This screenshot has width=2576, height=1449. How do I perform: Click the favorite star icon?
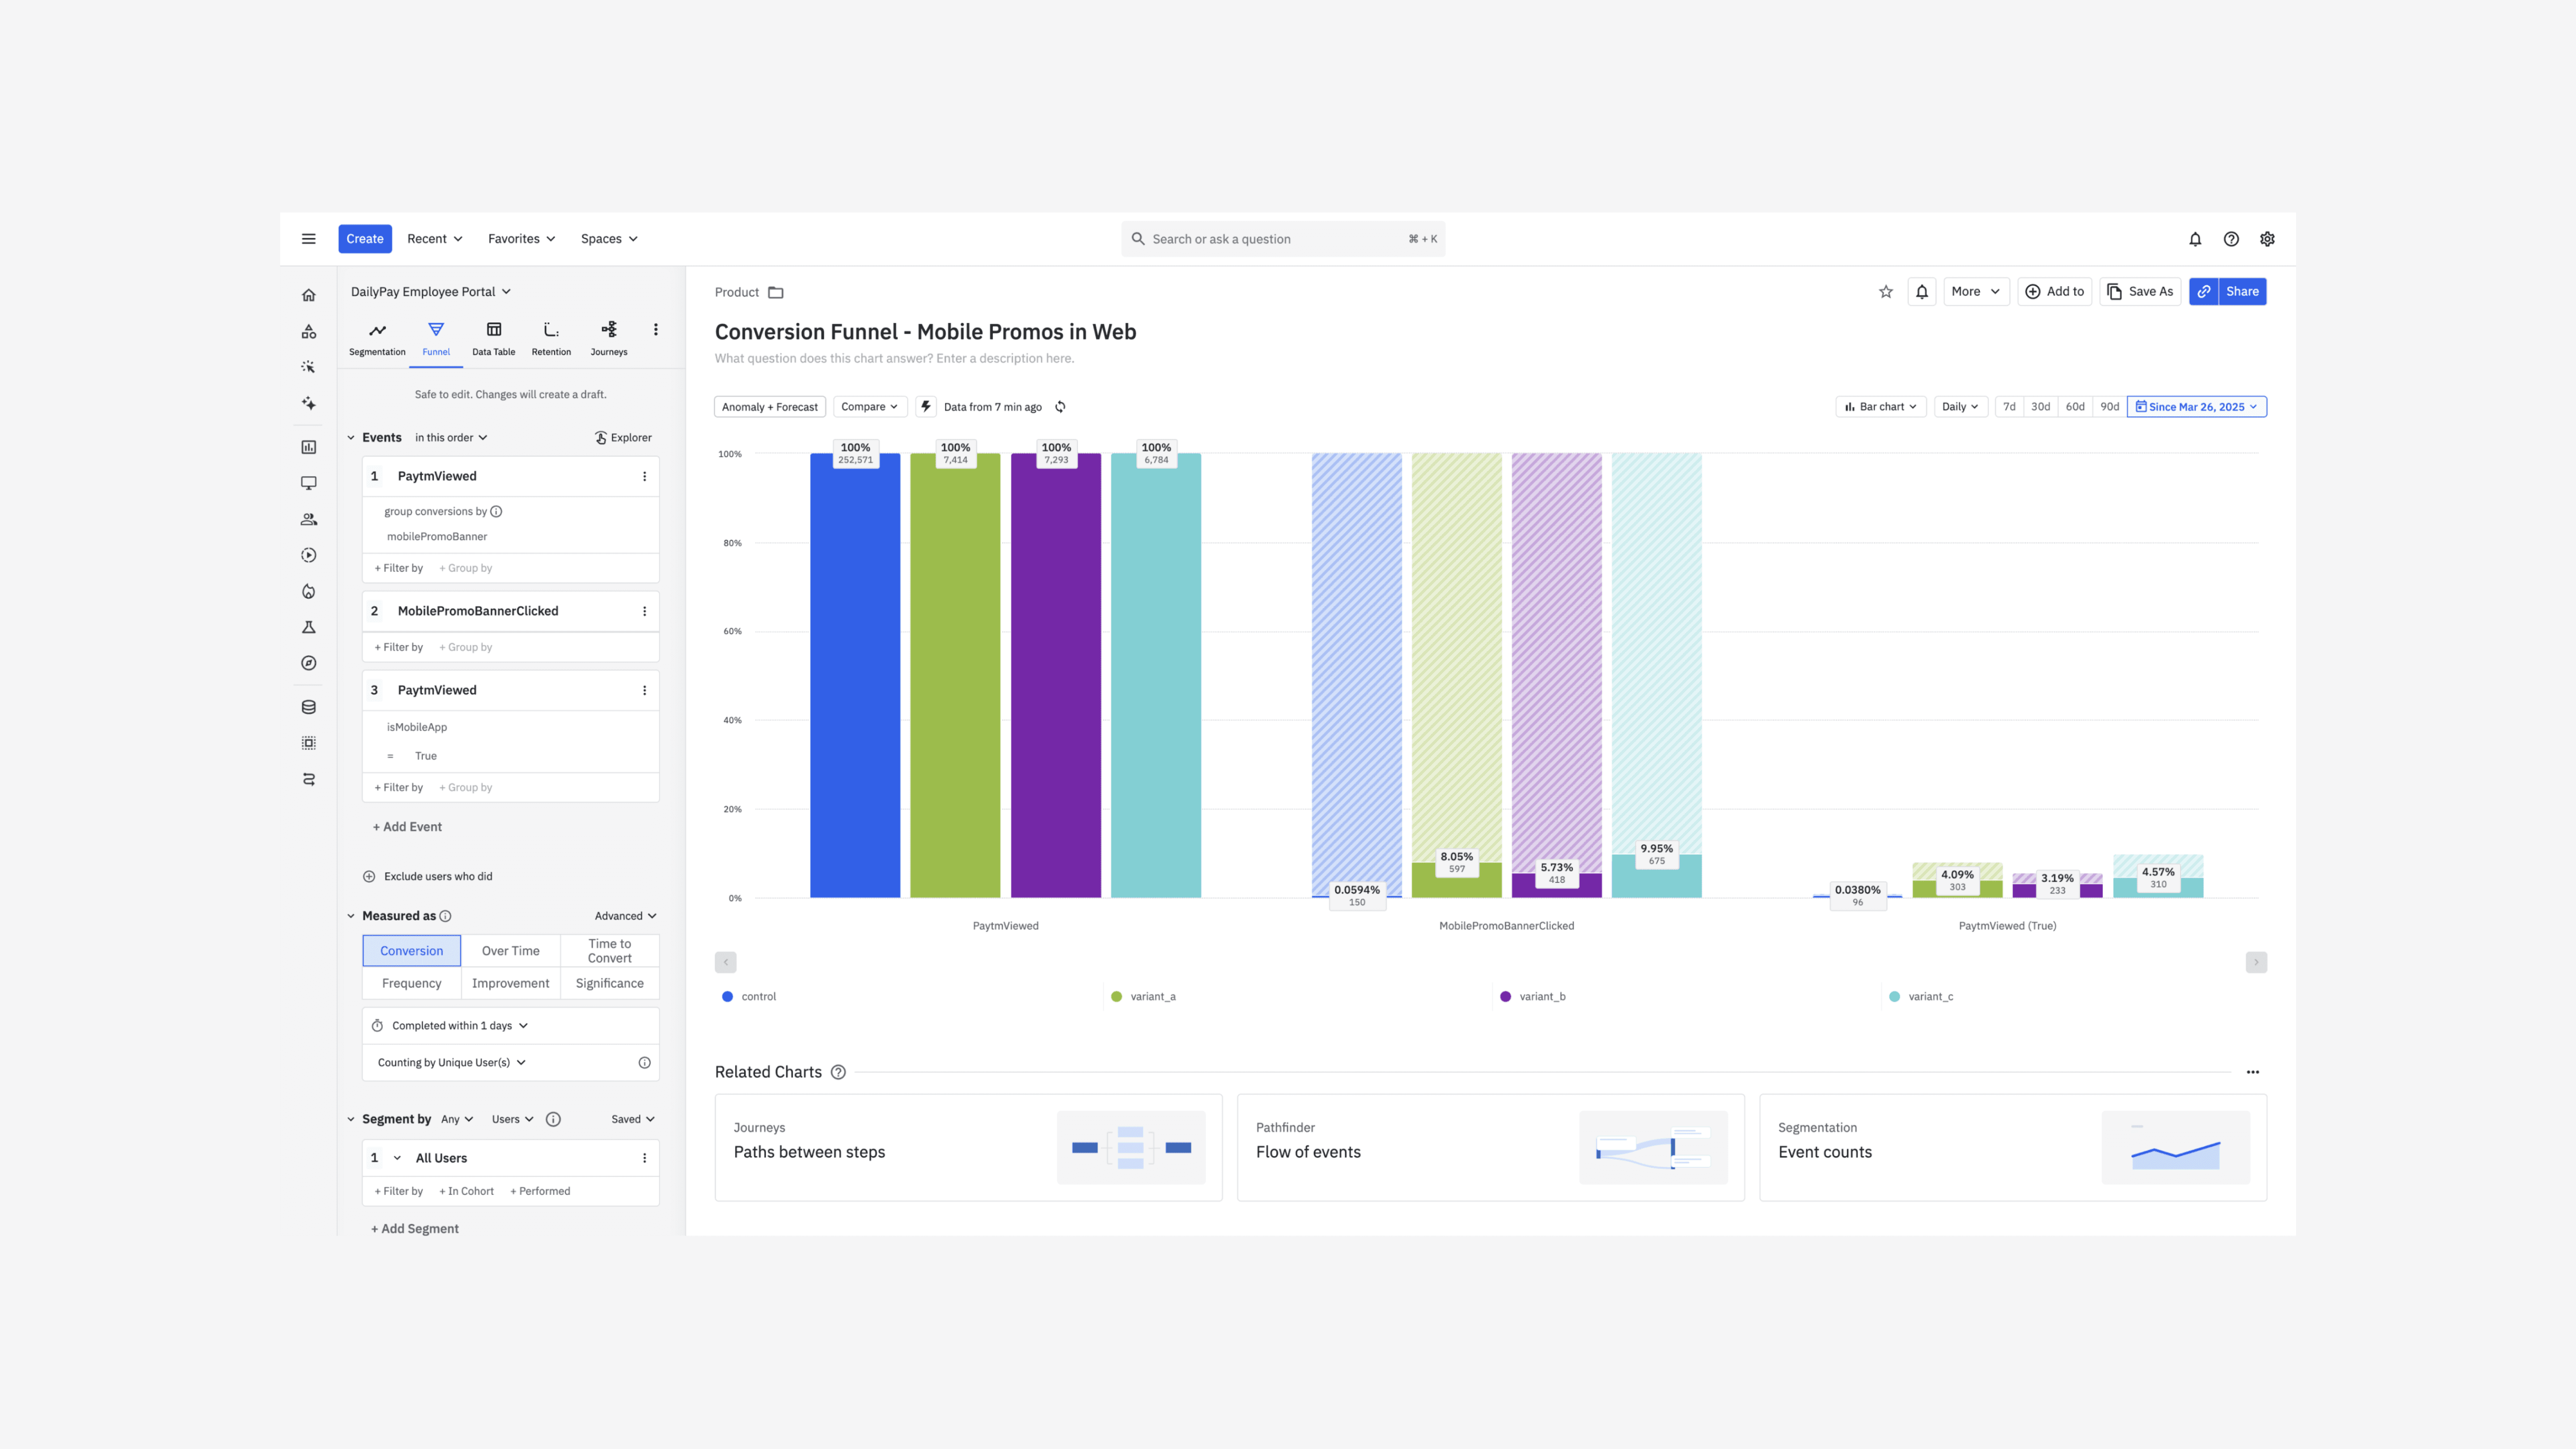tap(1885, 292)
